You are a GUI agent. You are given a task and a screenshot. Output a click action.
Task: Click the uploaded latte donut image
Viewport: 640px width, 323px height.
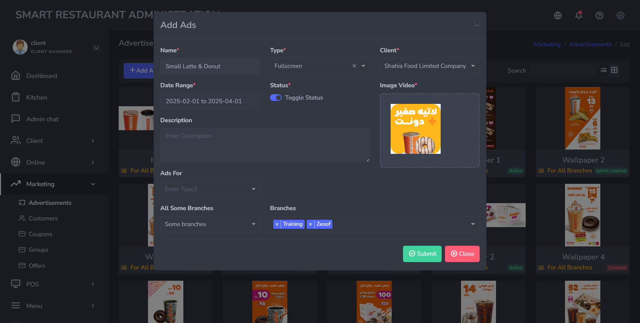[415, 129]
